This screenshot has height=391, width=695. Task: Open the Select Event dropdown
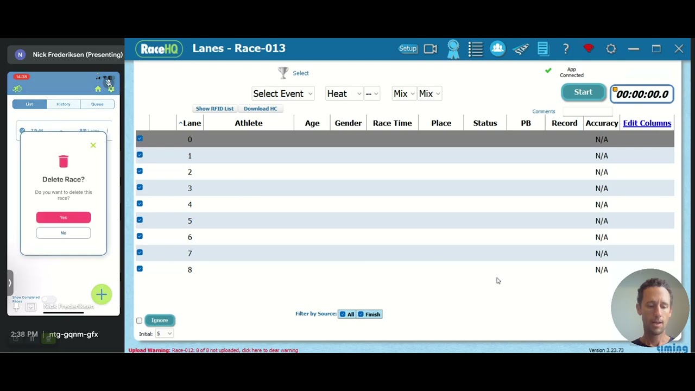(283, 93)
